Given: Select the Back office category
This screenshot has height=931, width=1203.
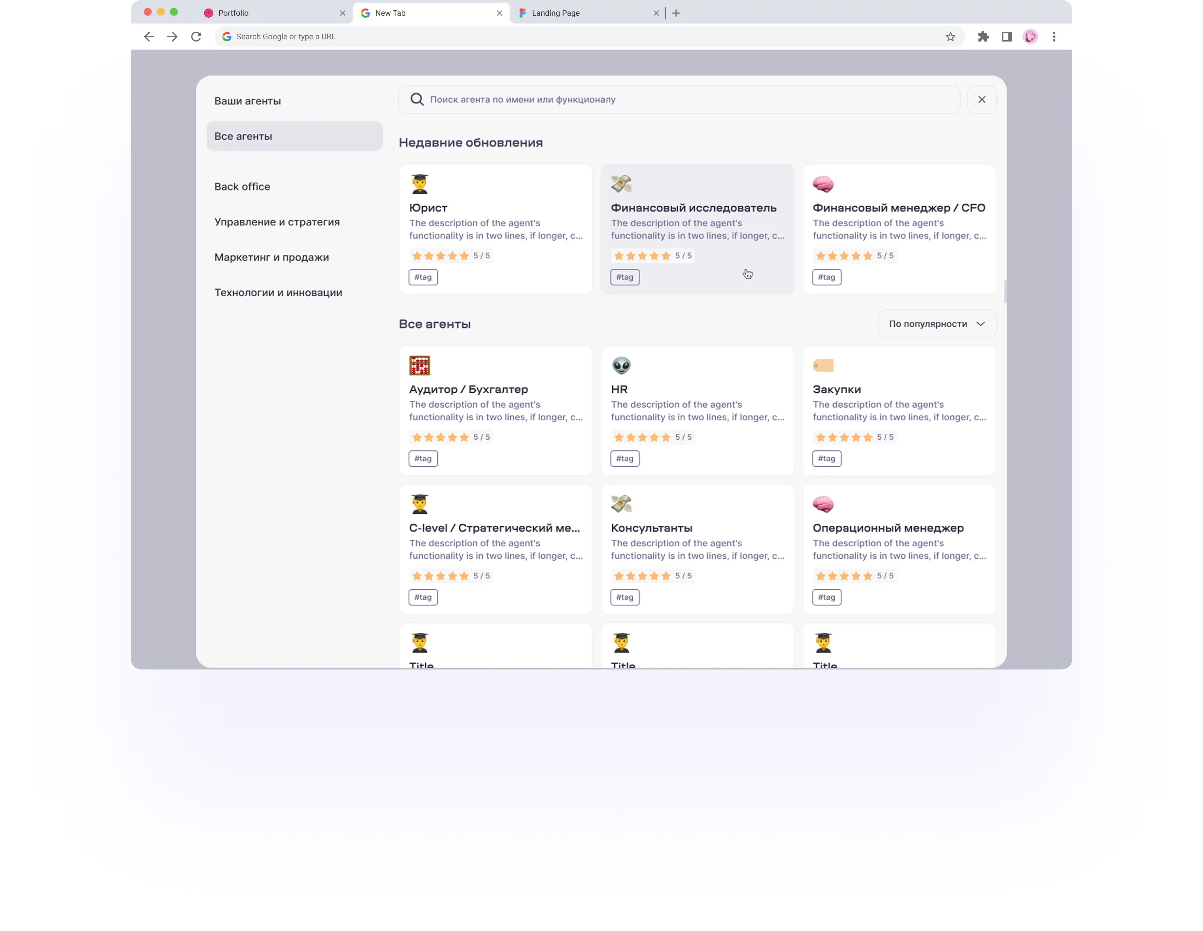Looking at the screenshot, I should [242, 187].
